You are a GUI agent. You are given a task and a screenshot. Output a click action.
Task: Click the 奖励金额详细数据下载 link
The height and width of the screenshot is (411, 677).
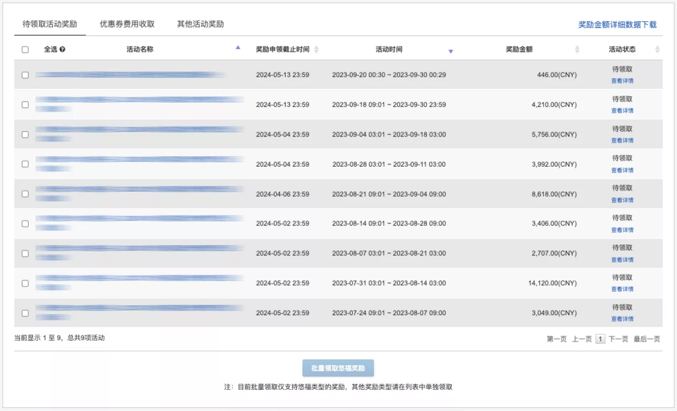617,24
